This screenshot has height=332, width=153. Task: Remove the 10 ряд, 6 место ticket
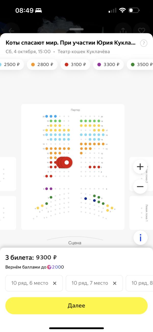(55, 283)
